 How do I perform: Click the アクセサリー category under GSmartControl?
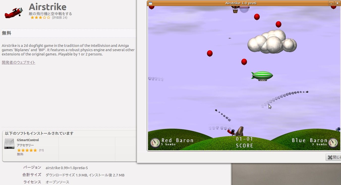25,145
